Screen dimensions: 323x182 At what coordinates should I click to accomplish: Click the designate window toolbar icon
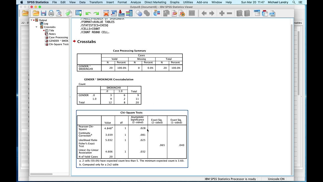tap(166, 13)
